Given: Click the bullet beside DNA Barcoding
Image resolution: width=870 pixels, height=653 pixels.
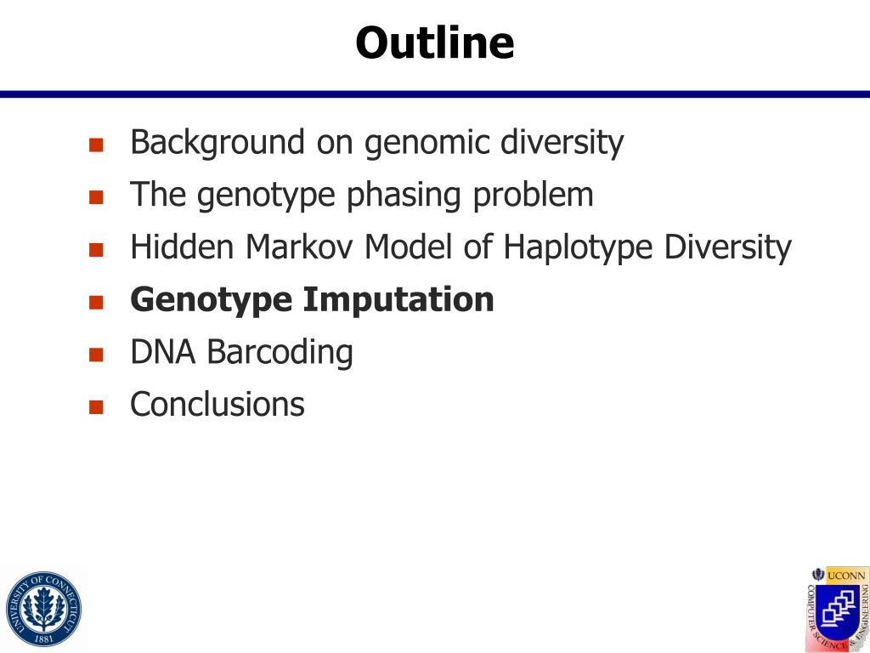Looking at the screenshot, I should (x=96, y=355).
